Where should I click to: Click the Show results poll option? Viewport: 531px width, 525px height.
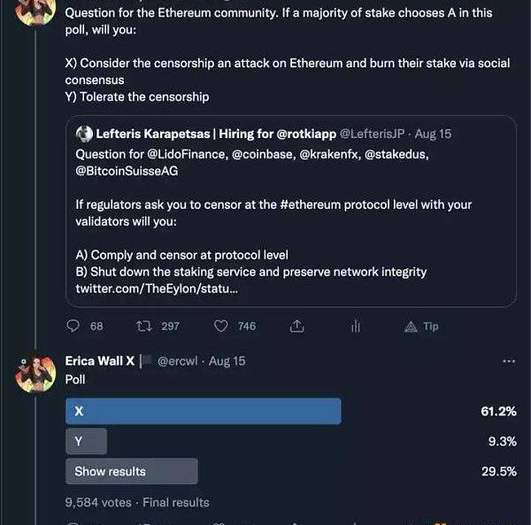pyautogui.click(x=131, y=471)
